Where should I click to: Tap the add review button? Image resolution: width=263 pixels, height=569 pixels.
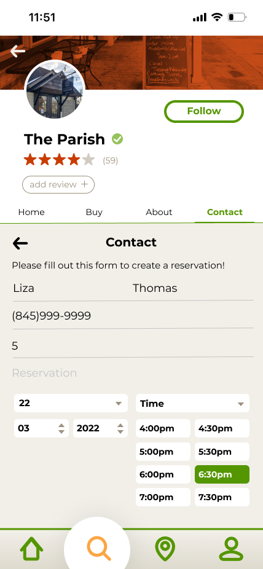tap(58, 184)
